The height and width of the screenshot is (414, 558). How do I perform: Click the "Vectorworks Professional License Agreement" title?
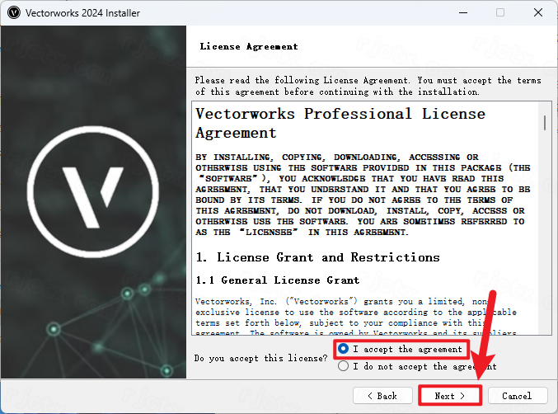[340, 123]
